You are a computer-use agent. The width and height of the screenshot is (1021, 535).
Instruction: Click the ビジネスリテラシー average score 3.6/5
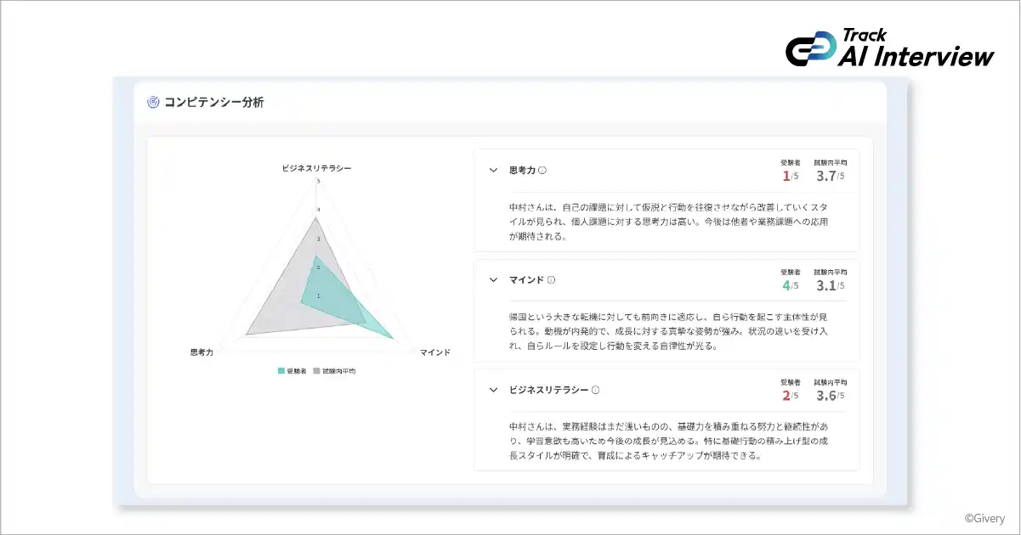pos(830,396)
